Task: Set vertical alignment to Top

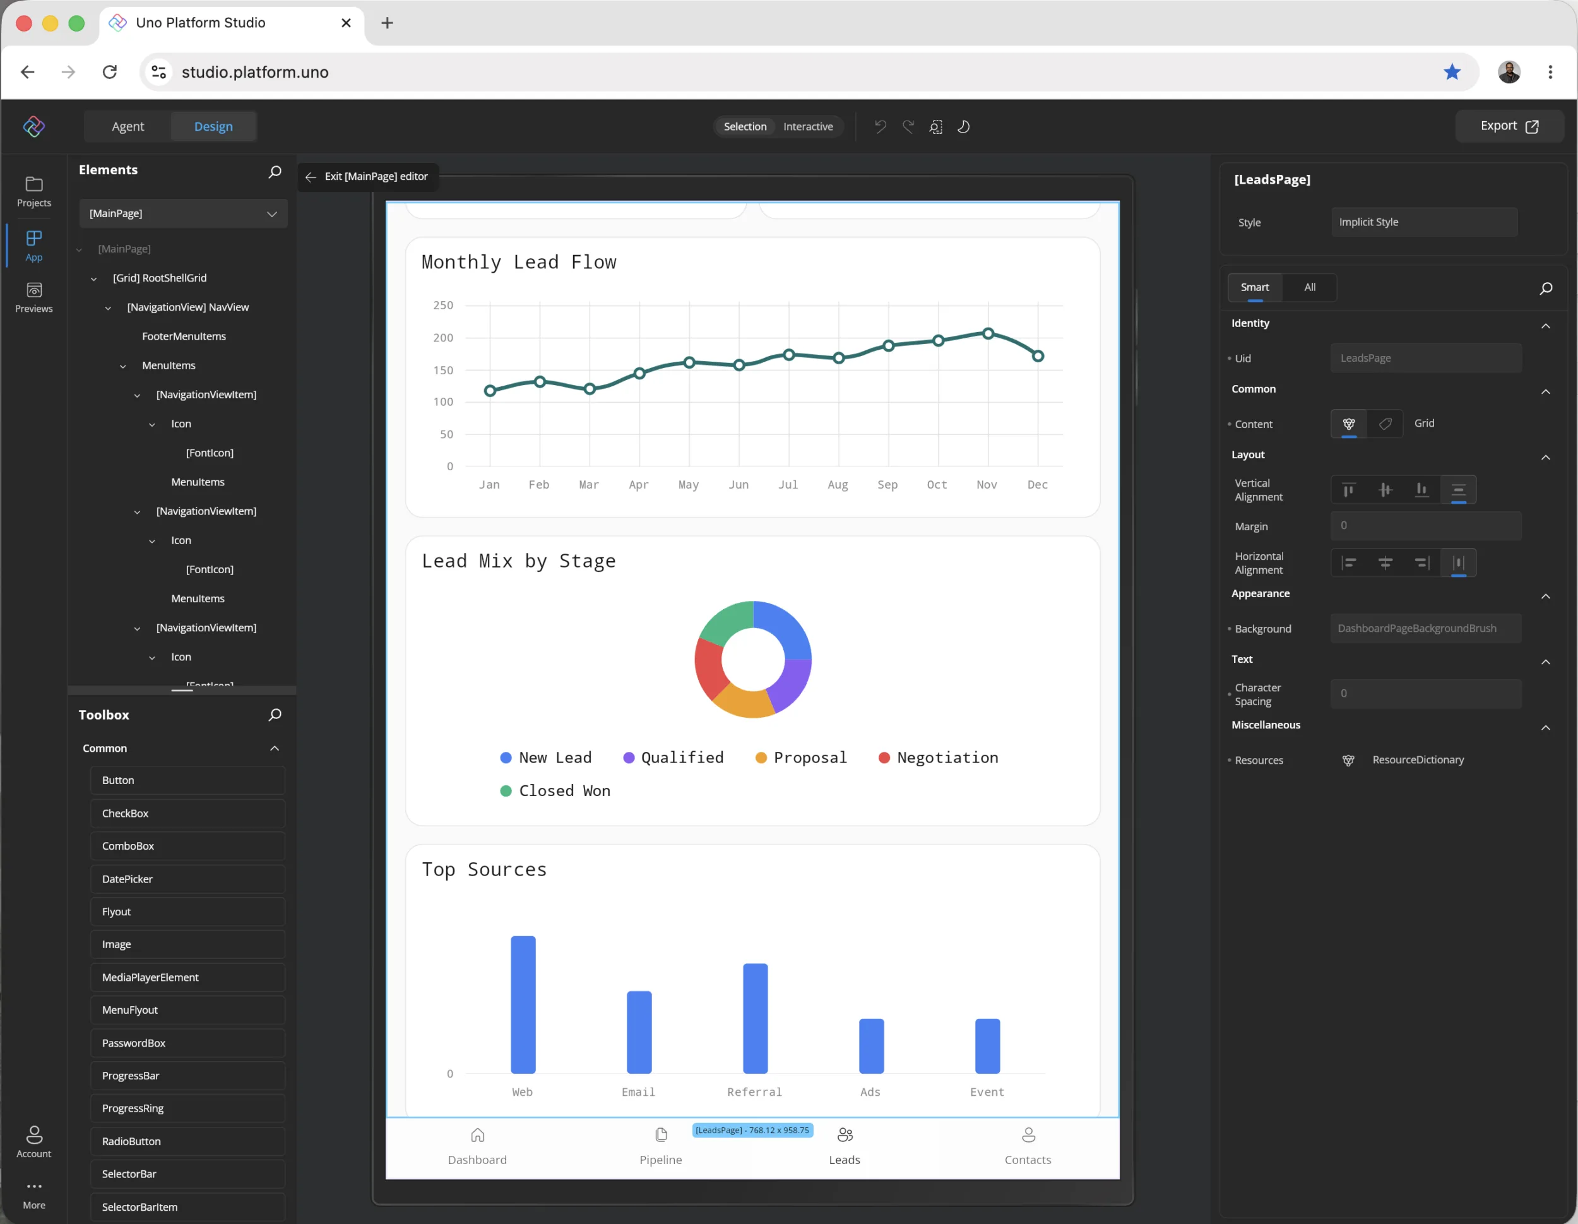Action: point(1348,490)
